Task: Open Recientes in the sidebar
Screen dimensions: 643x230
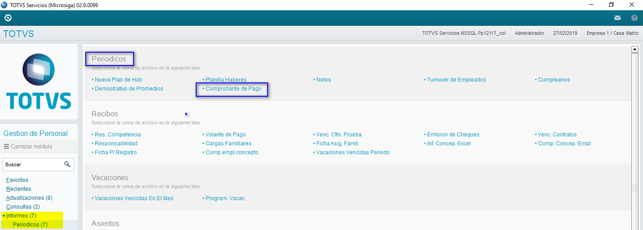Action: tap(18, 189)
